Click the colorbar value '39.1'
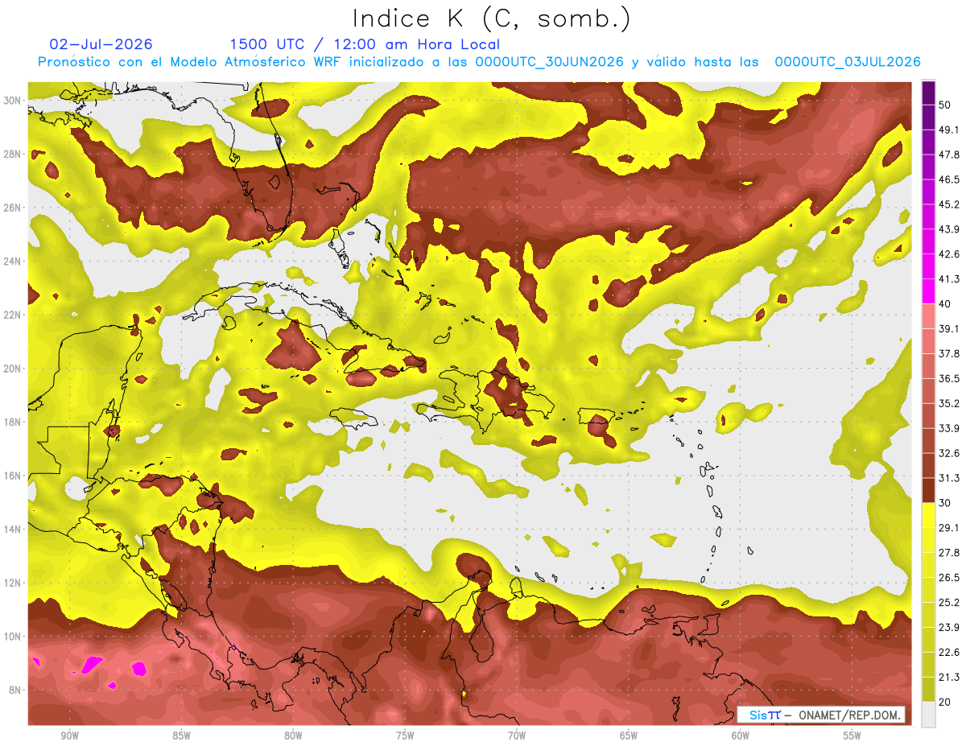 948,329
